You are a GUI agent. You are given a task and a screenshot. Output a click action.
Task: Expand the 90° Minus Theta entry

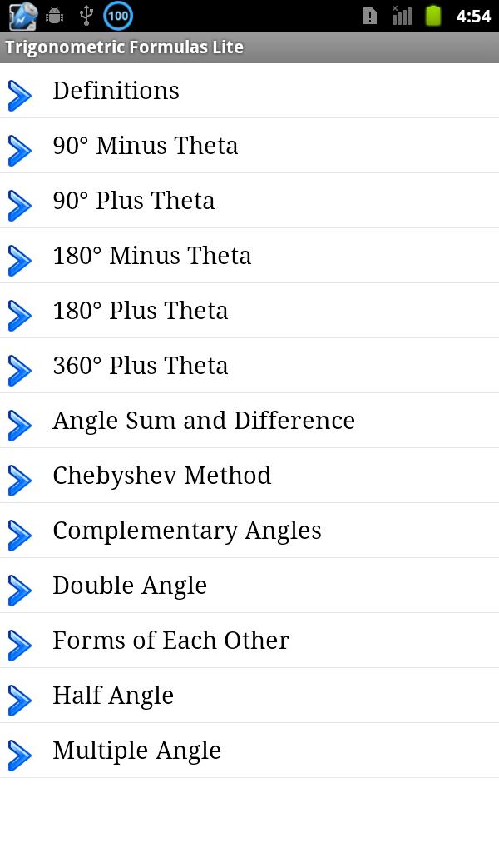pos(146,145)
